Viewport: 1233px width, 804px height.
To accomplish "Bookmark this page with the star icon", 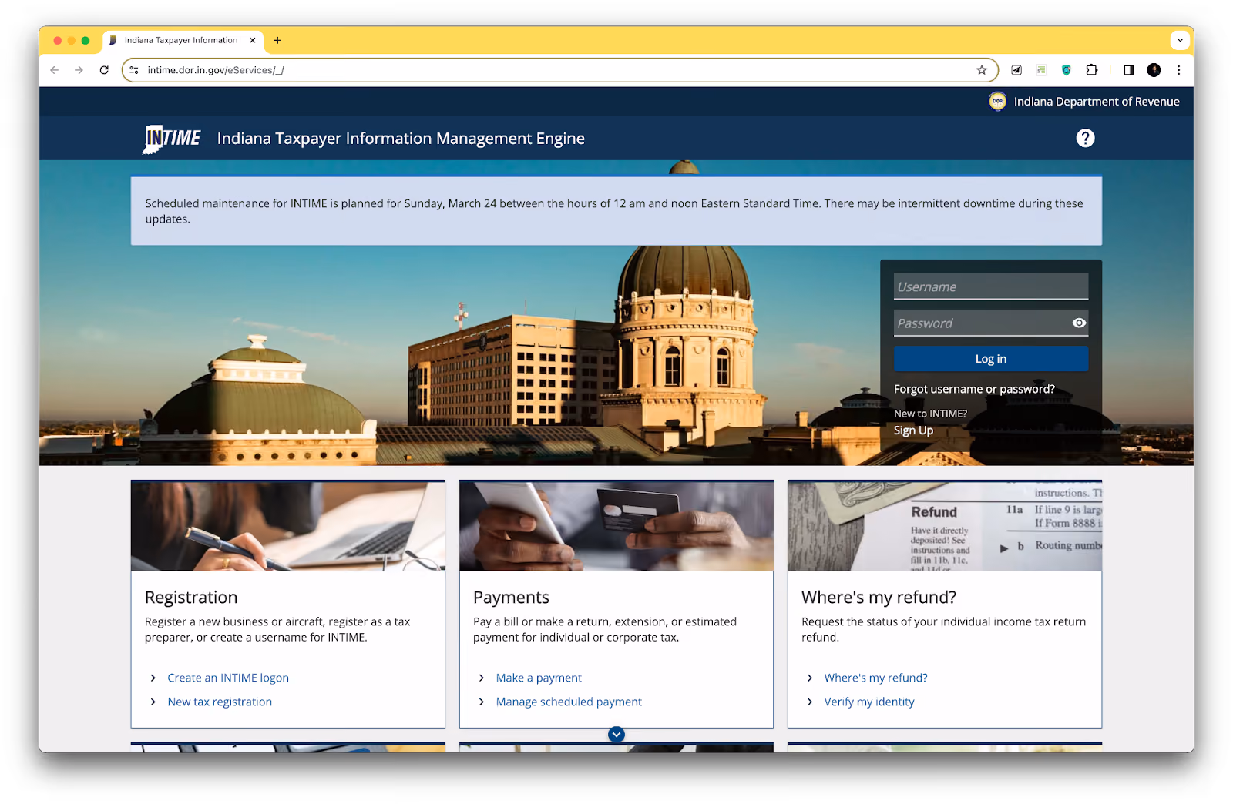I will tap(981, 70).
